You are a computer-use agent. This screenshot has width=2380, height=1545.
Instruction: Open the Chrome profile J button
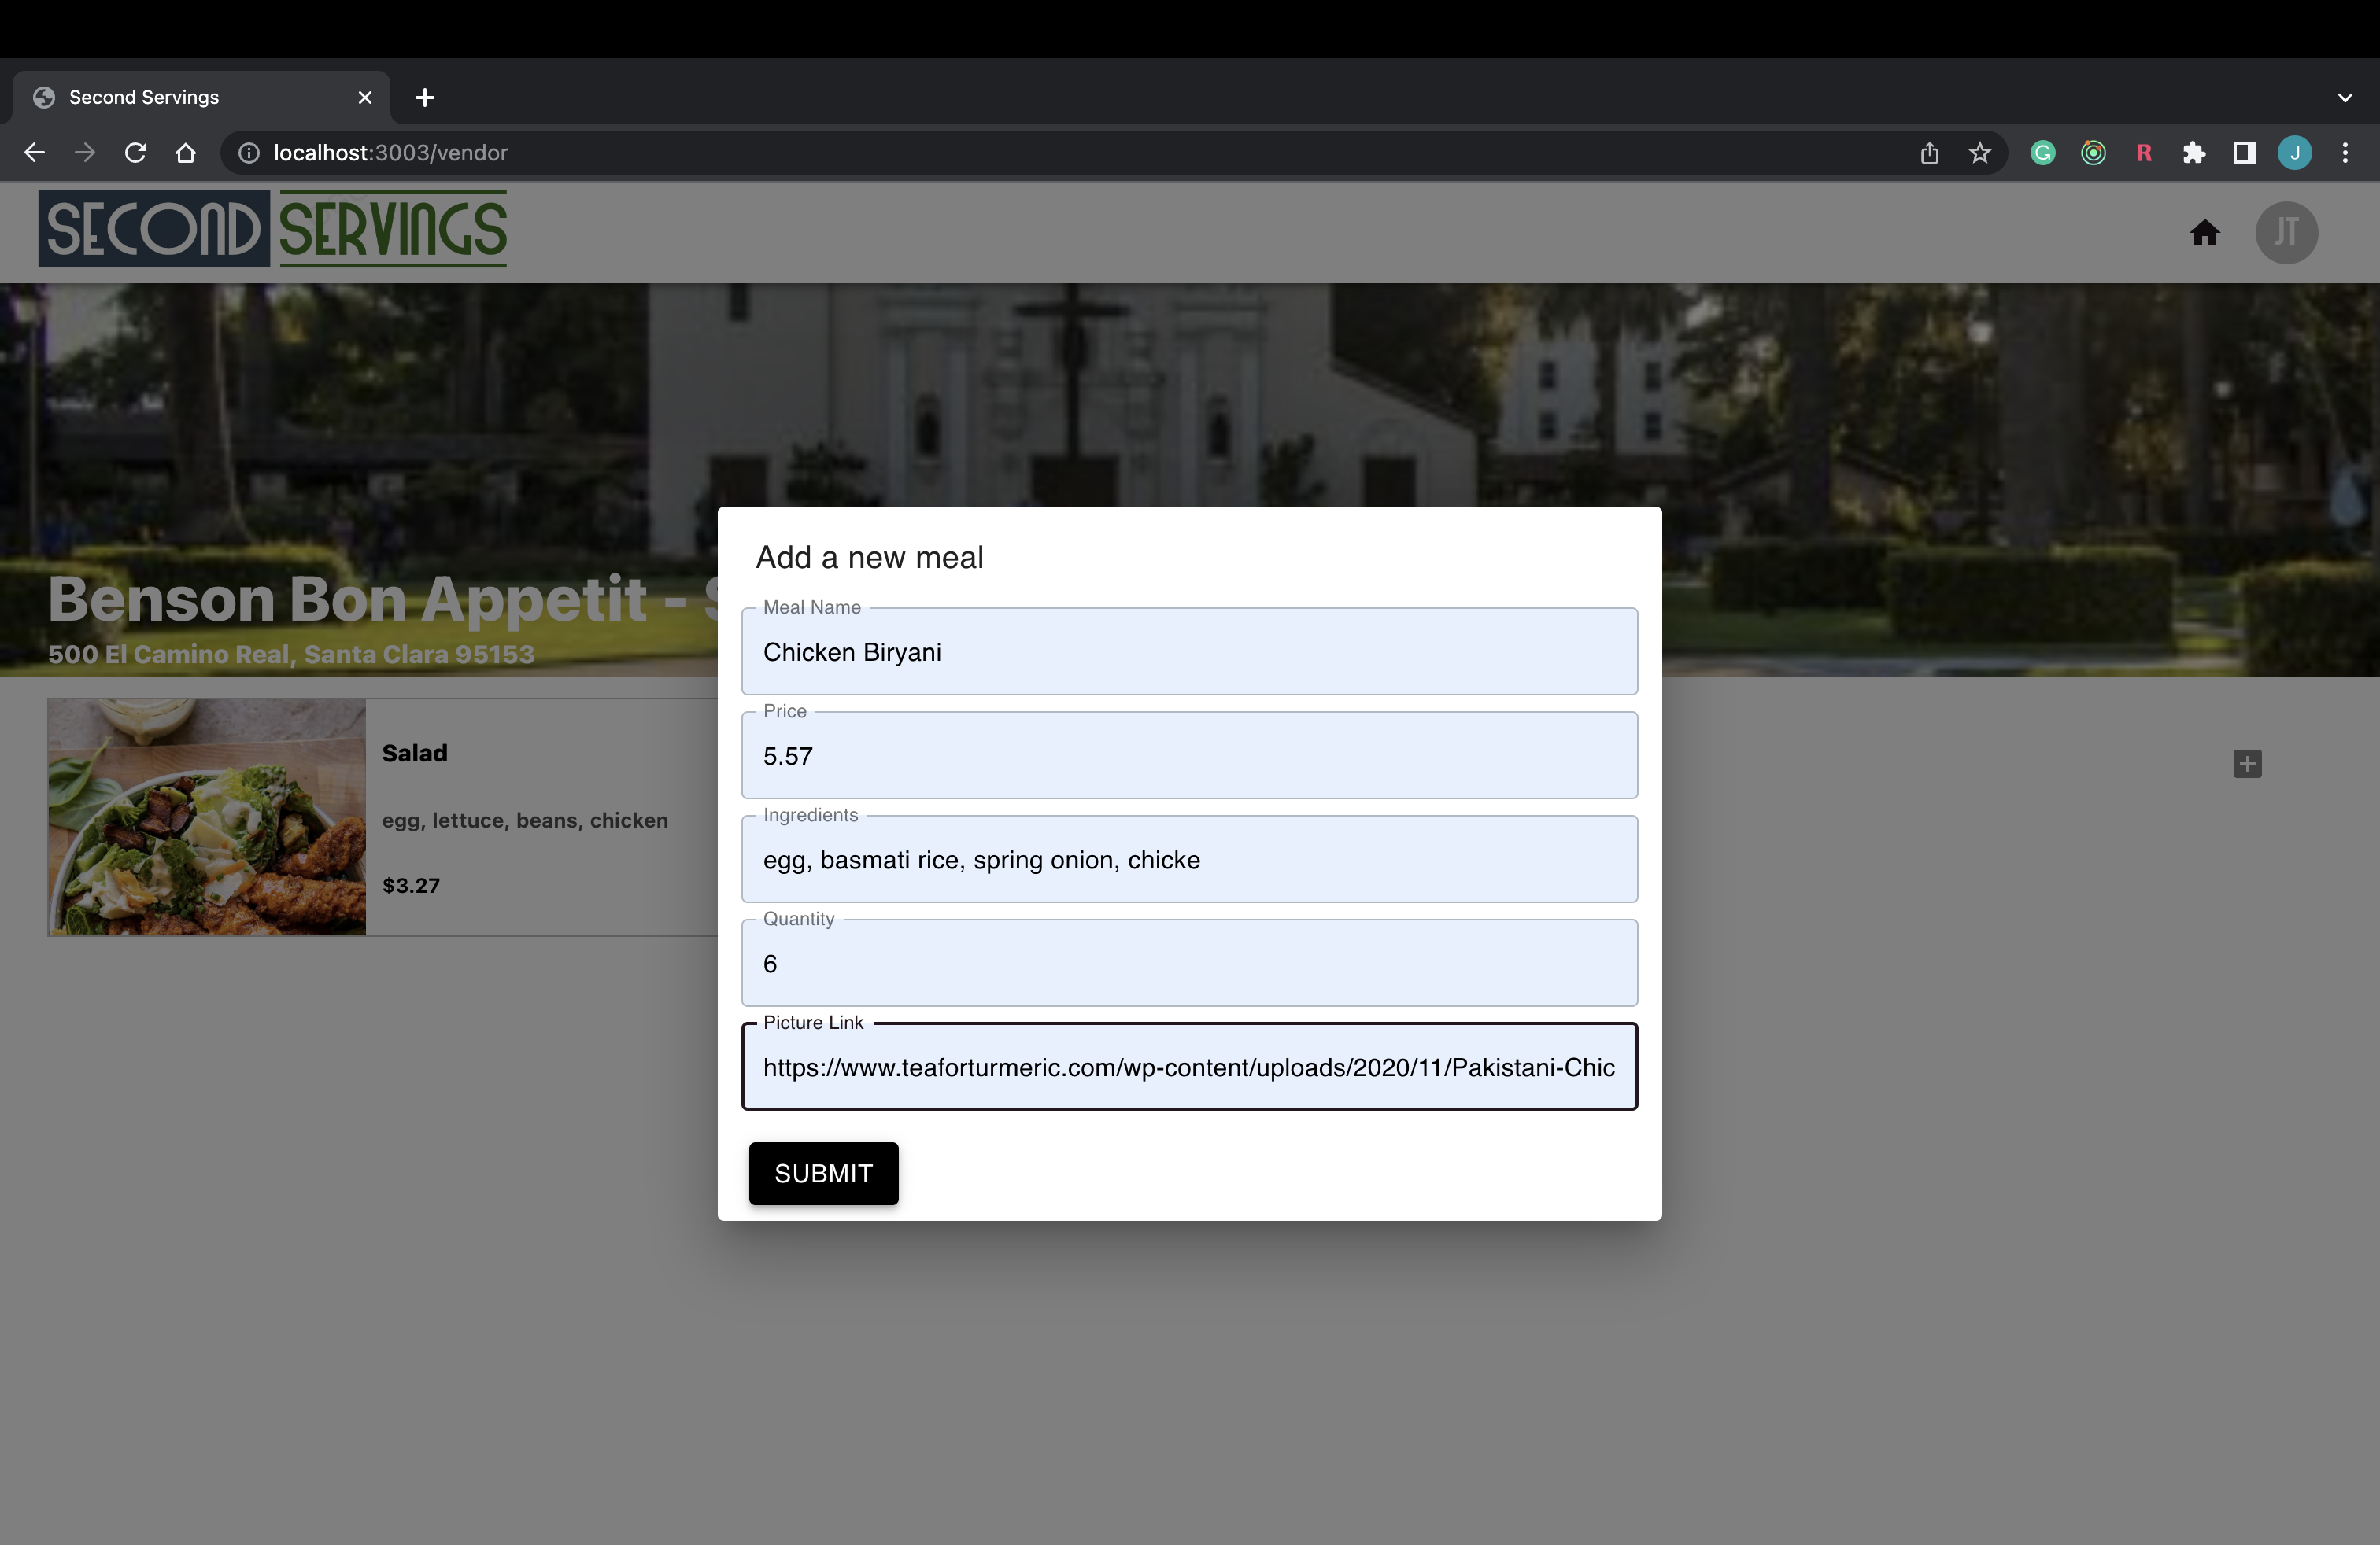2294,153
